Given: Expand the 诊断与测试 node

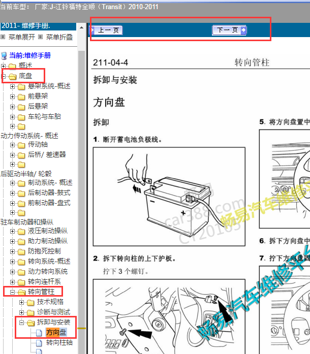Looking at the screenshot, I should tap(21, 312).
